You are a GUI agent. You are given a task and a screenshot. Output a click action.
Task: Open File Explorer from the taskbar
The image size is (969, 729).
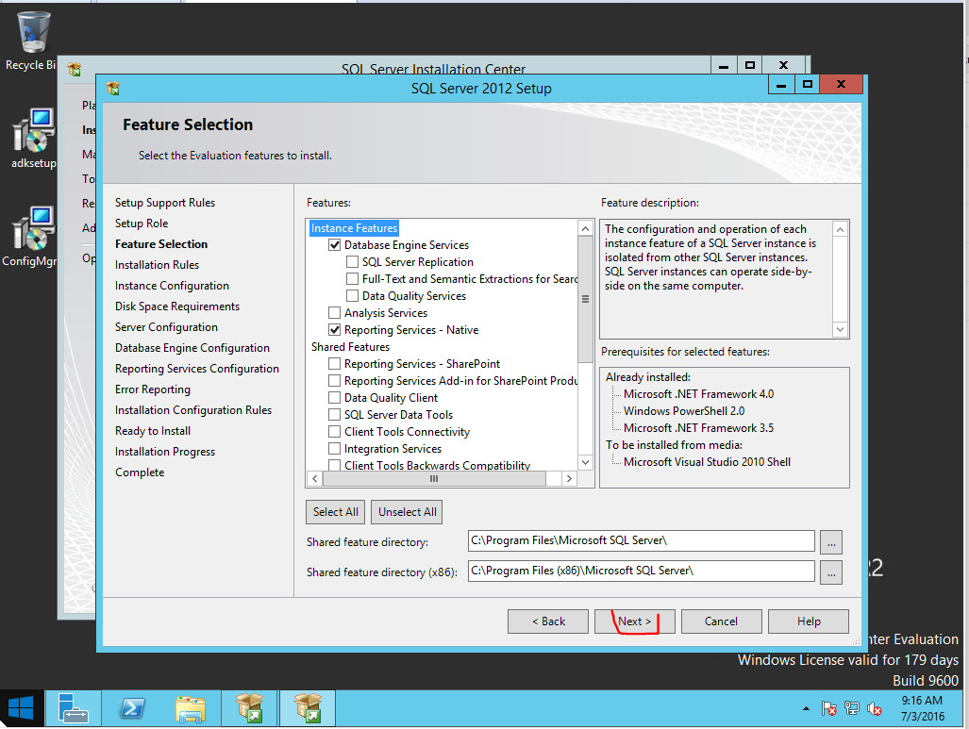[191, 708]
